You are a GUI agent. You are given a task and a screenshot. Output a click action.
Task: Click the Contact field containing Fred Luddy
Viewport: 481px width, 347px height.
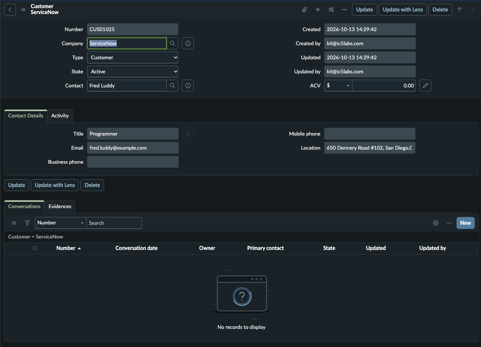click(x=127, y=86)
